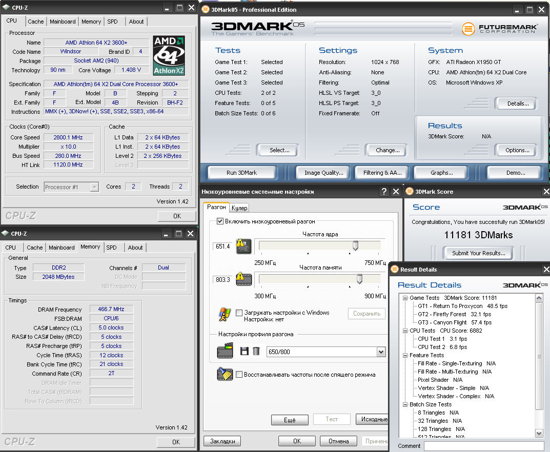
Task: Click the Comment input field
Action: tap(484, 446)
